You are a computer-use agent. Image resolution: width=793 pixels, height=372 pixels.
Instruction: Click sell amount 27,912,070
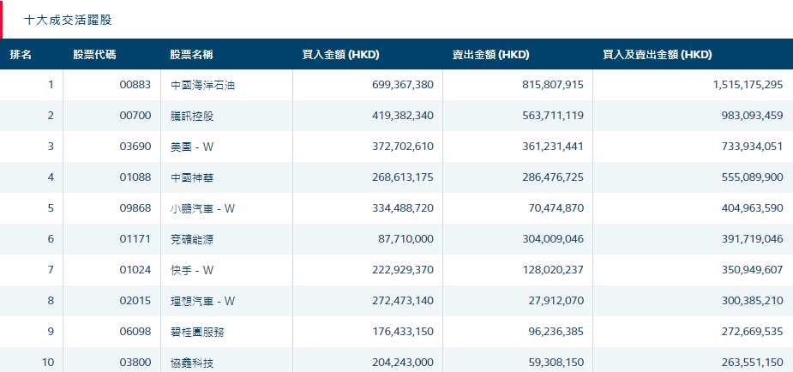coord(556,301)
